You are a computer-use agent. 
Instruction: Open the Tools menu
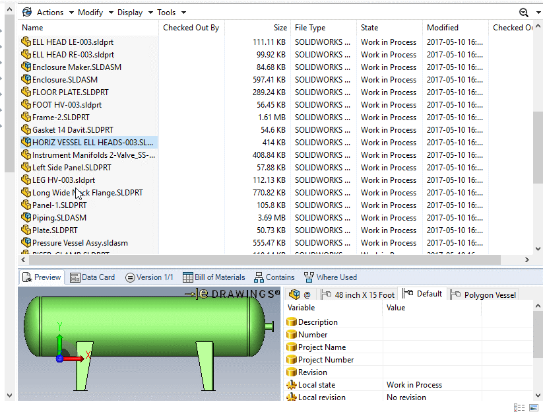click(x=166, y=13)
